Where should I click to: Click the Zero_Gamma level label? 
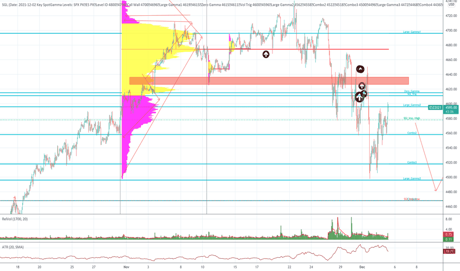412,91
